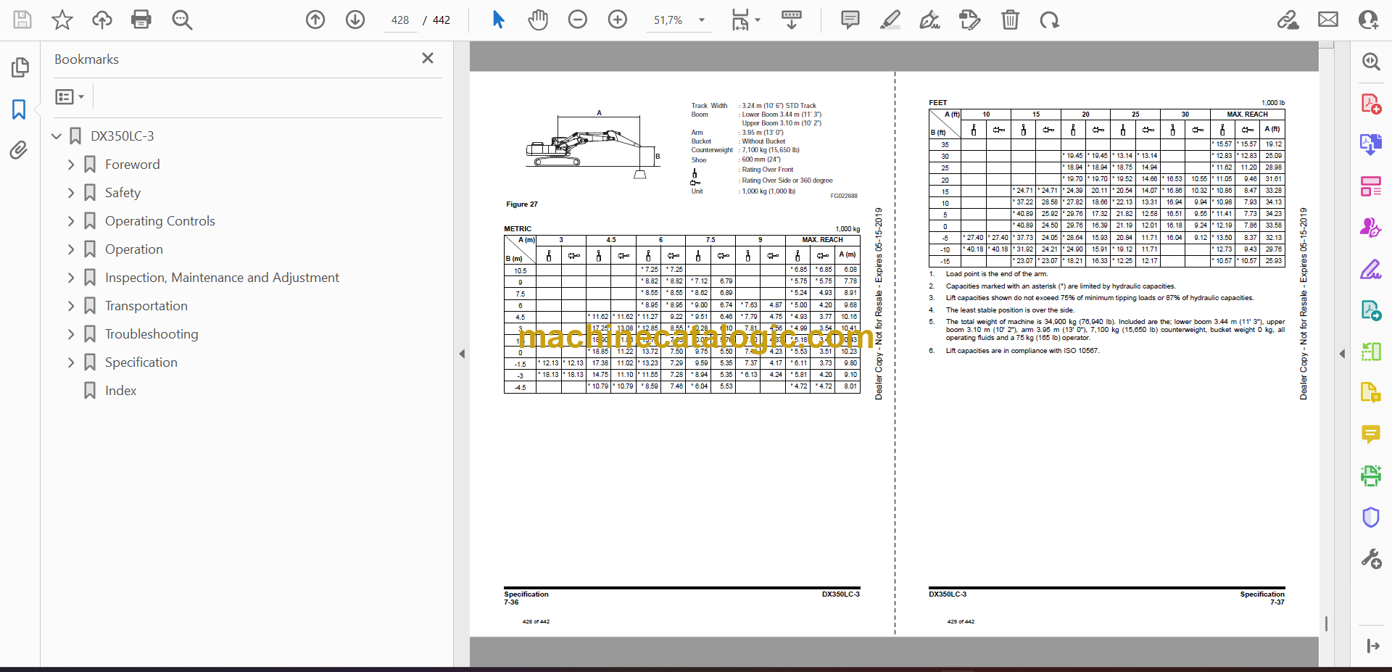1392x672 pixels.
Task: Click the upload to cloud icon
Action: [x=102, y=20]
